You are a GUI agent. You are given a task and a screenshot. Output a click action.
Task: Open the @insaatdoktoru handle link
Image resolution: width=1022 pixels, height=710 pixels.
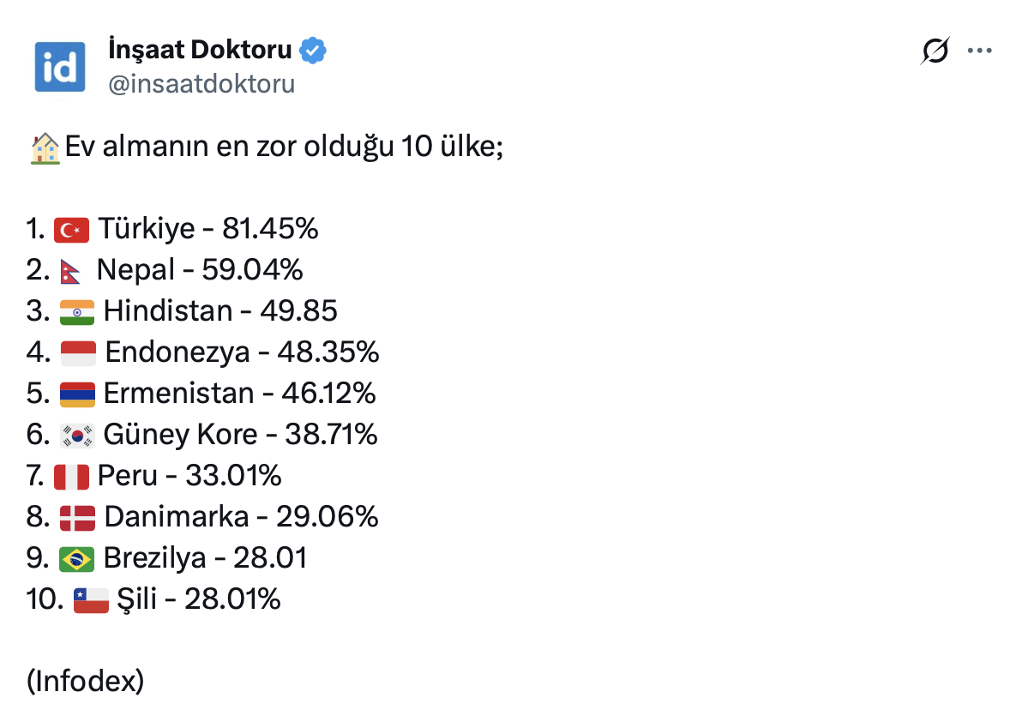[201, 83]
